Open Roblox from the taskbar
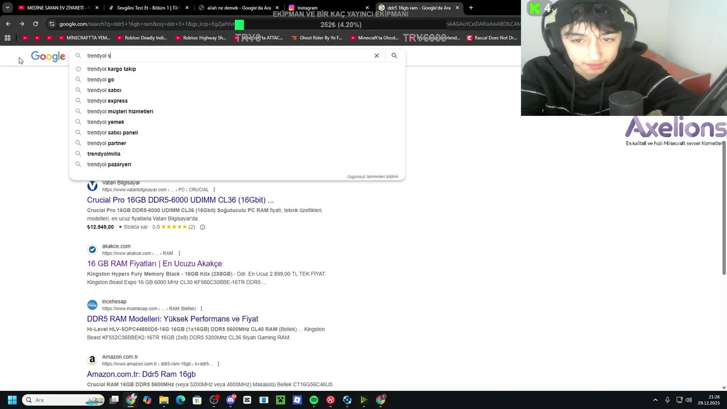727x409 pixels. [x=297, y=400]
